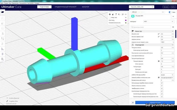Image resolution: width=177 pixels, height=110 pixels.
Task: Uncheck the alternate extra wall checkbox
Action: click(162, 89)
